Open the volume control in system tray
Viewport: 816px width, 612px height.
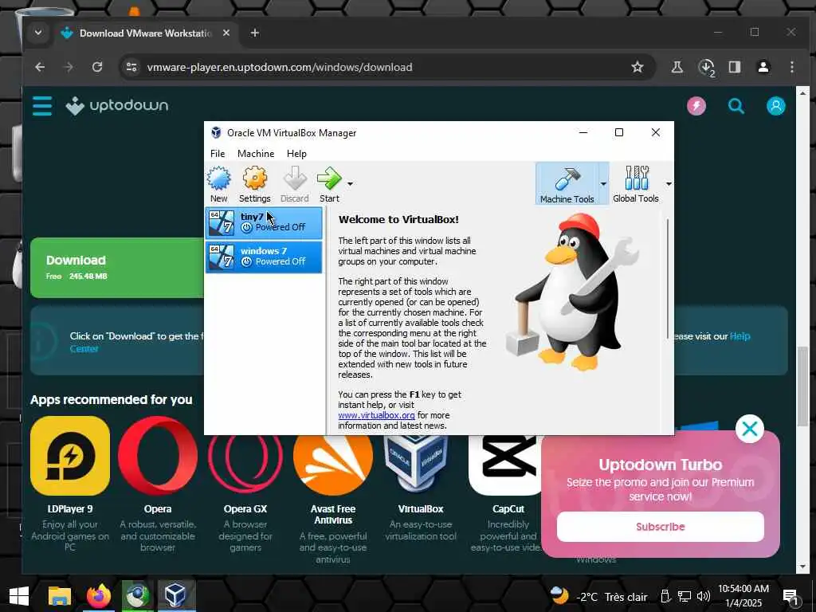(x=703, y=597)
